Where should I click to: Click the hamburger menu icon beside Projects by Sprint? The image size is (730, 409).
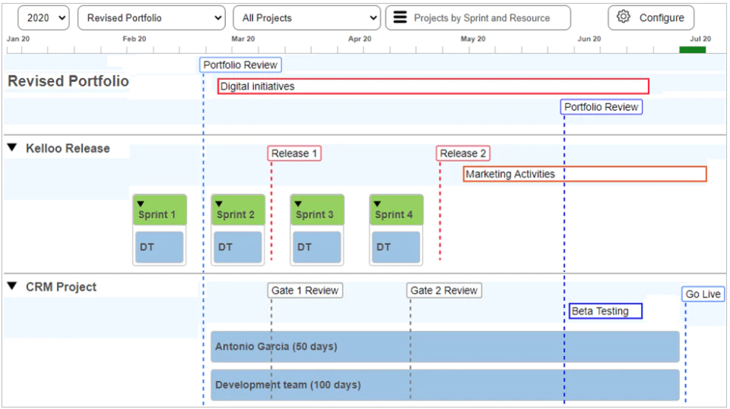[400, 17]
